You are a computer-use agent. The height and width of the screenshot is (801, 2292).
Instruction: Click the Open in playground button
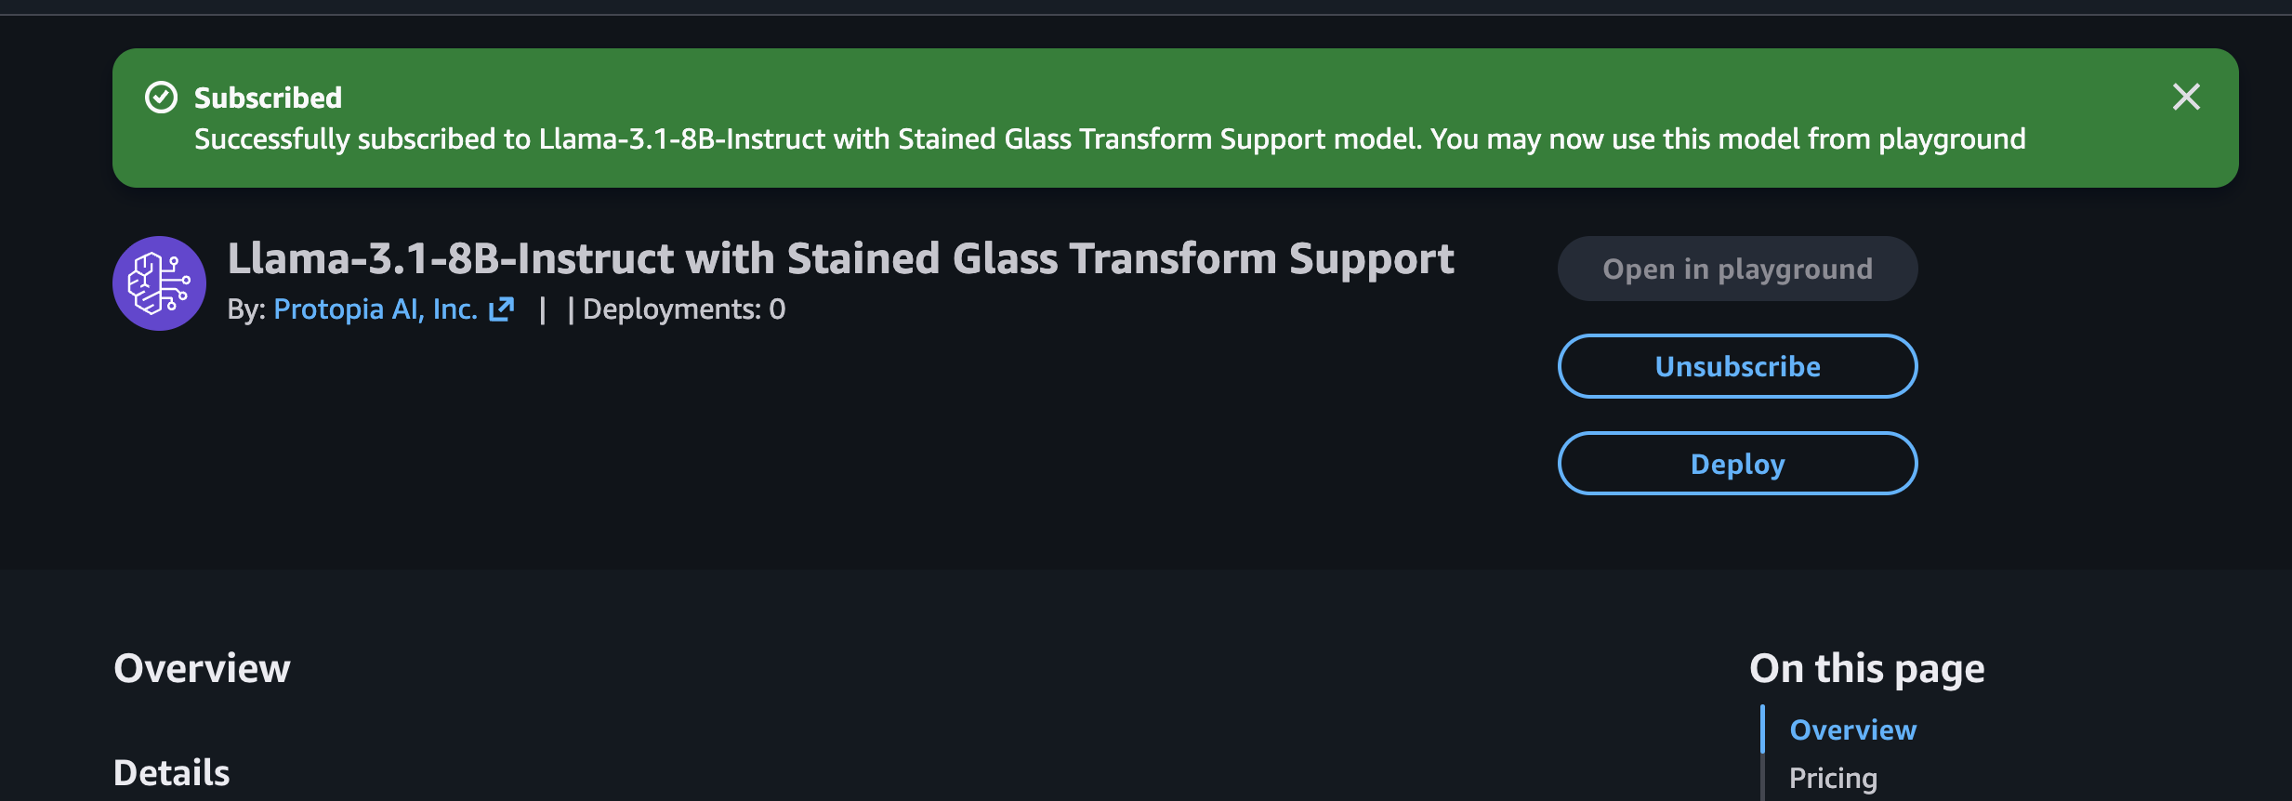tap(1737, 269)
